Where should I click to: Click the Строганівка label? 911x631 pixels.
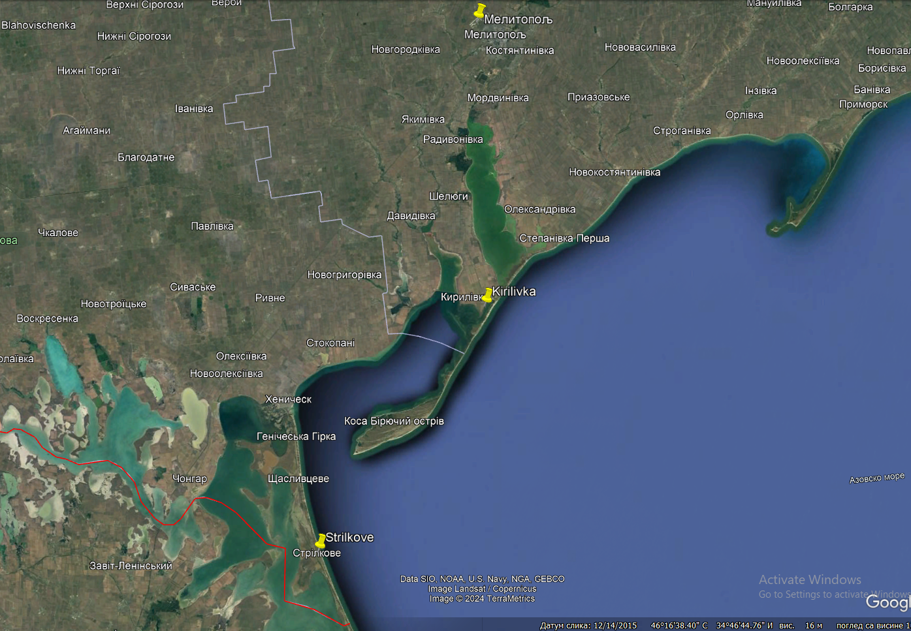point(682,131)
